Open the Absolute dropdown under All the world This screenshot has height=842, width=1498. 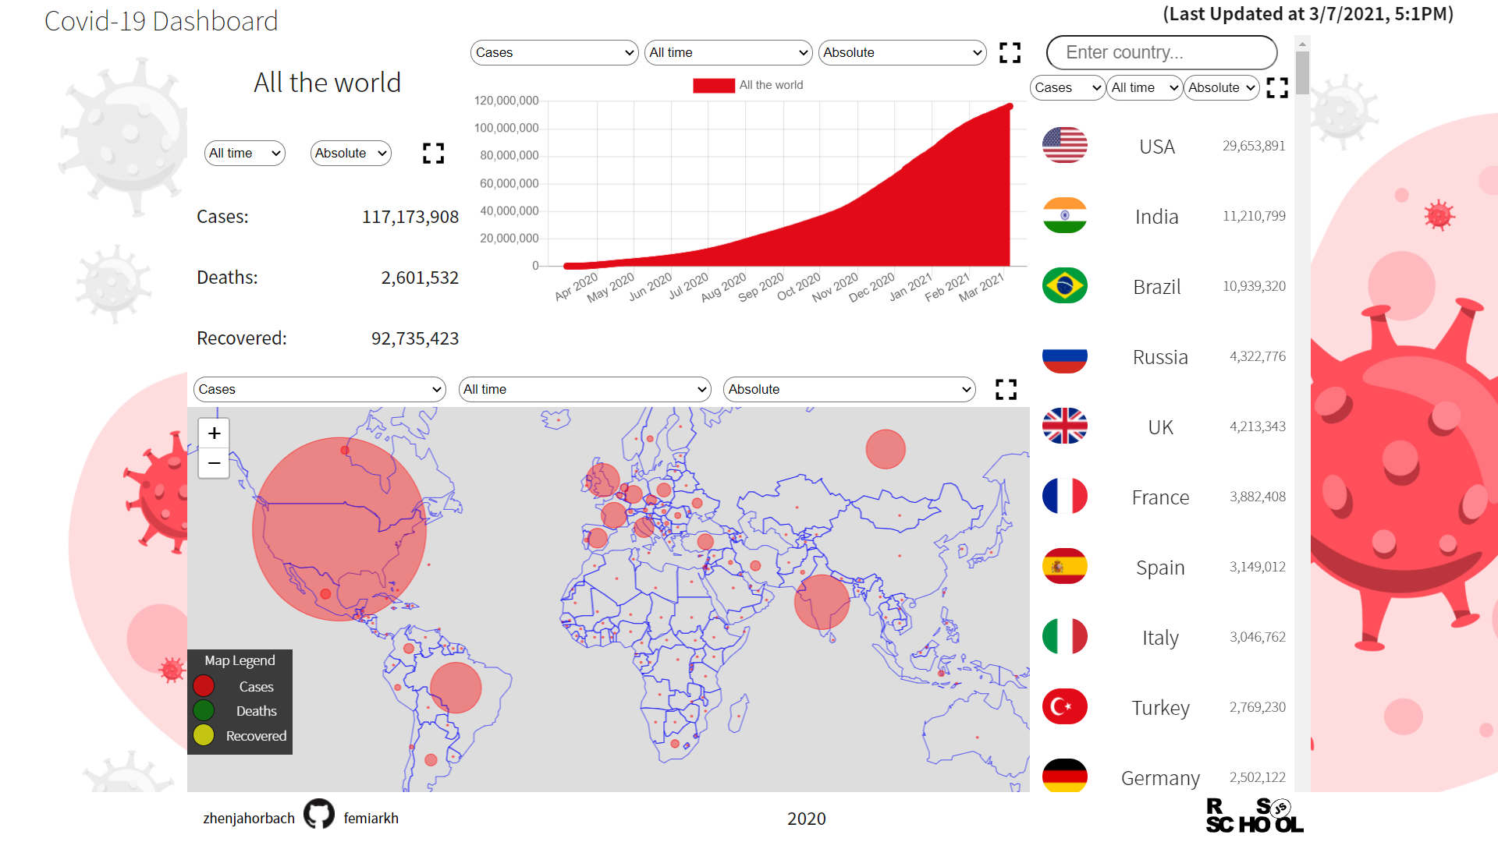(x=350, y=154)
